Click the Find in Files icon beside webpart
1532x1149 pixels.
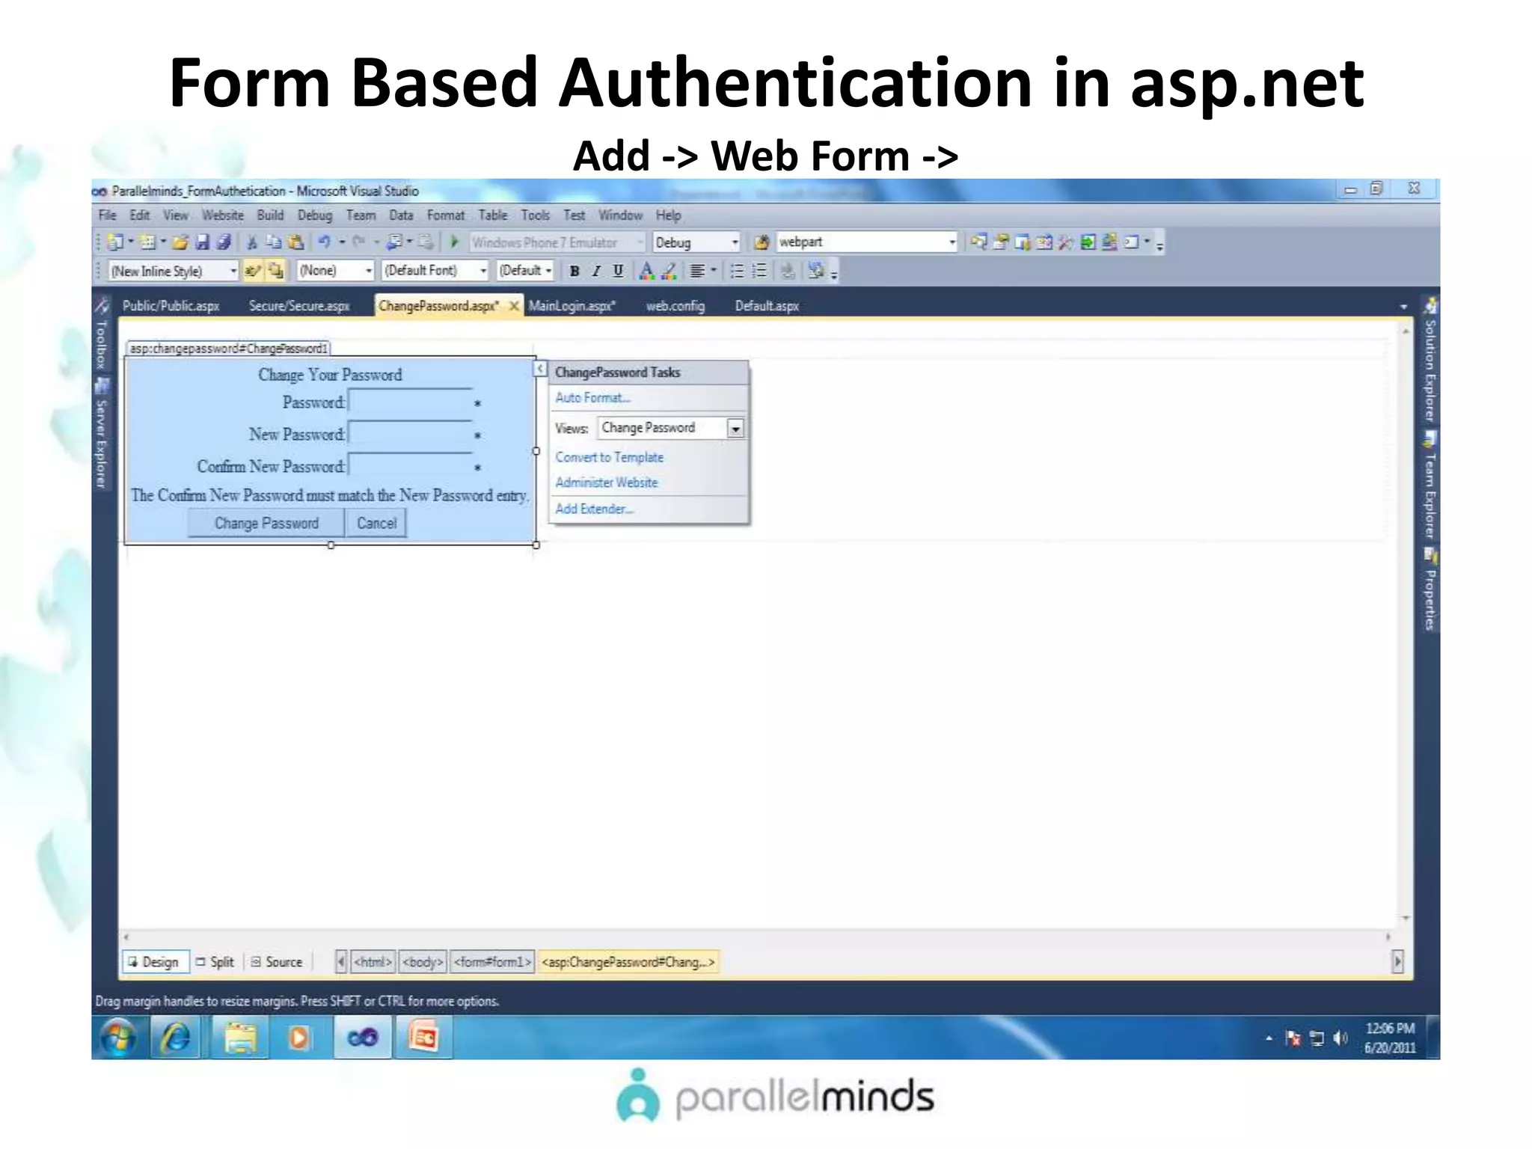[x=762, y=242]
